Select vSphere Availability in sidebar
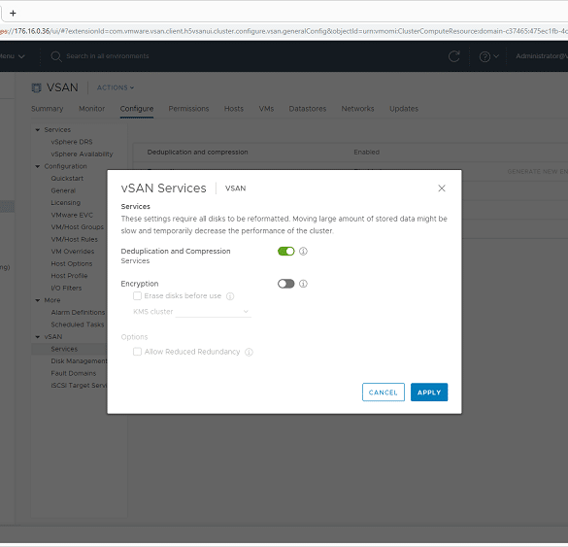Viewport: 568px width, 547px height. click(82, 154)
